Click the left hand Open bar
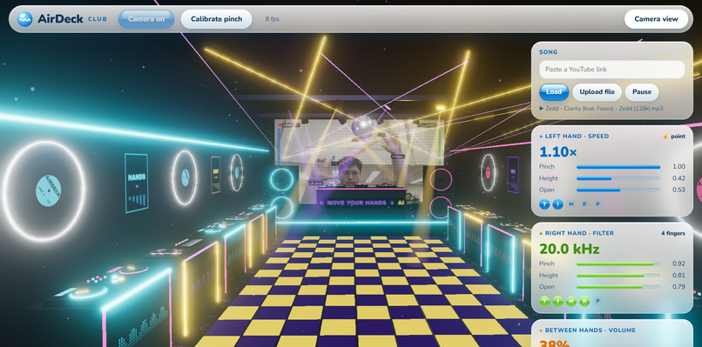This screenshot has height=347, width=702. [618, 190]
